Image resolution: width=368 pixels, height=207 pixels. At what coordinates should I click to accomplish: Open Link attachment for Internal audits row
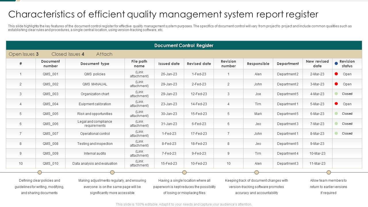click(139, 154)
